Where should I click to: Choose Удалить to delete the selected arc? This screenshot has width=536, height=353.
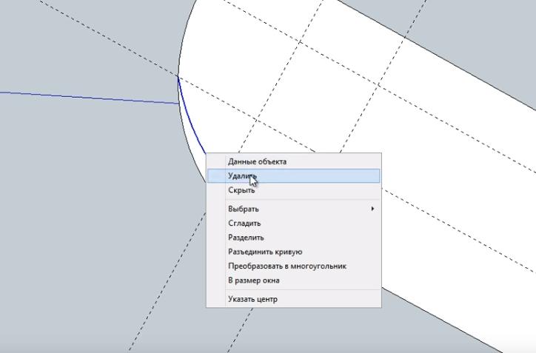pyautogui.click(x=242, y=176)
